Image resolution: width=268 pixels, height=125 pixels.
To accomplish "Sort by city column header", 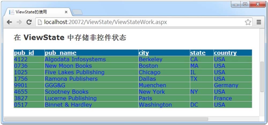I will pyautogui.click(x=144, y=53).
